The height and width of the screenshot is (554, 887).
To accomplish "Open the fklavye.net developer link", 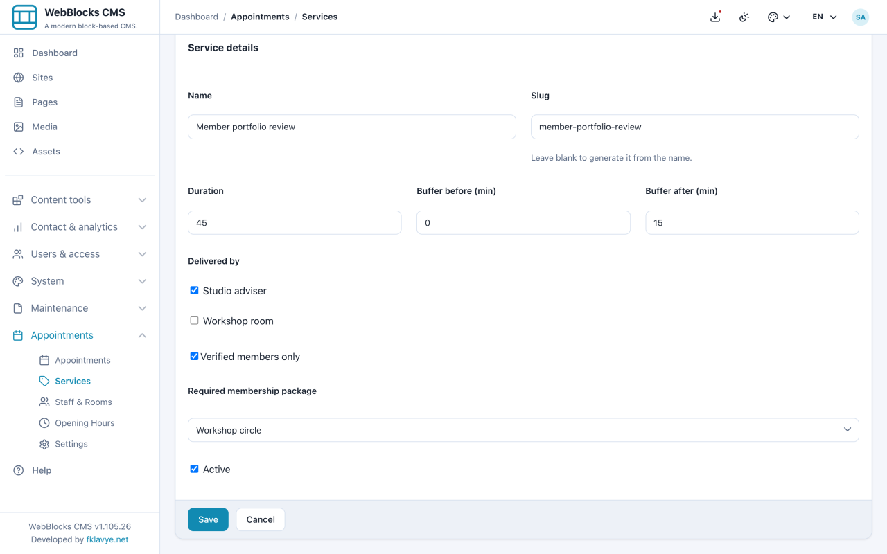I will point(107,539).
